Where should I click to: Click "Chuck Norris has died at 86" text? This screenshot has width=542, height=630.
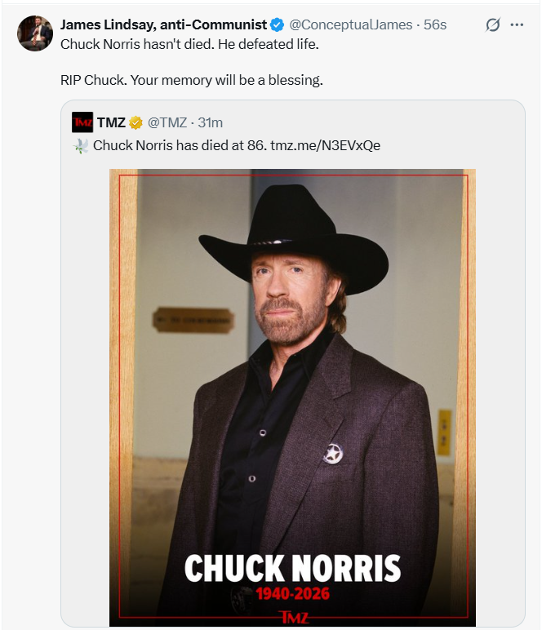click(x=180, y=145)
